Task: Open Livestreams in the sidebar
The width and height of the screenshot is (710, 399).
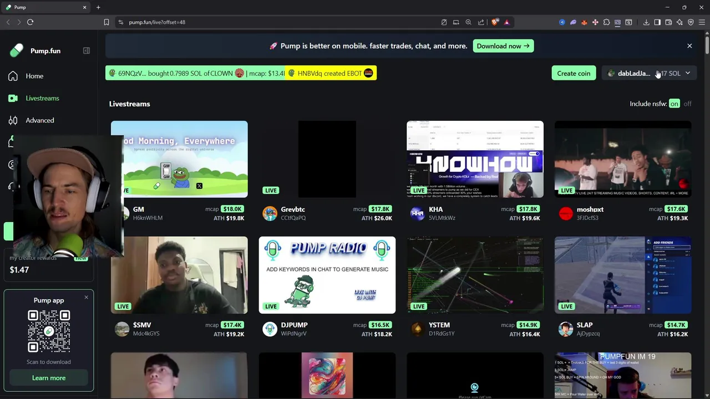Action: [42, 98]
